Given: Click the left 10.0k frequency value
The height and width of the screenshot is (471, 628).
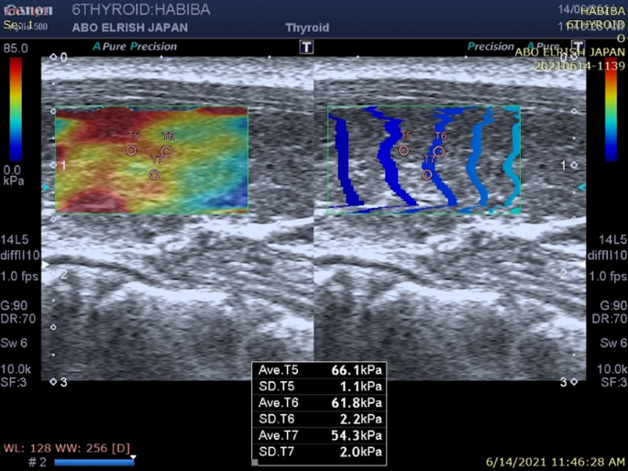Looking at the screenshot, I should point(16,369).
